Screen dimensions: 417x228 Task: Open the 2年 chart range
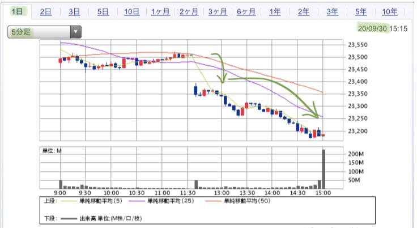pos(304,12)
